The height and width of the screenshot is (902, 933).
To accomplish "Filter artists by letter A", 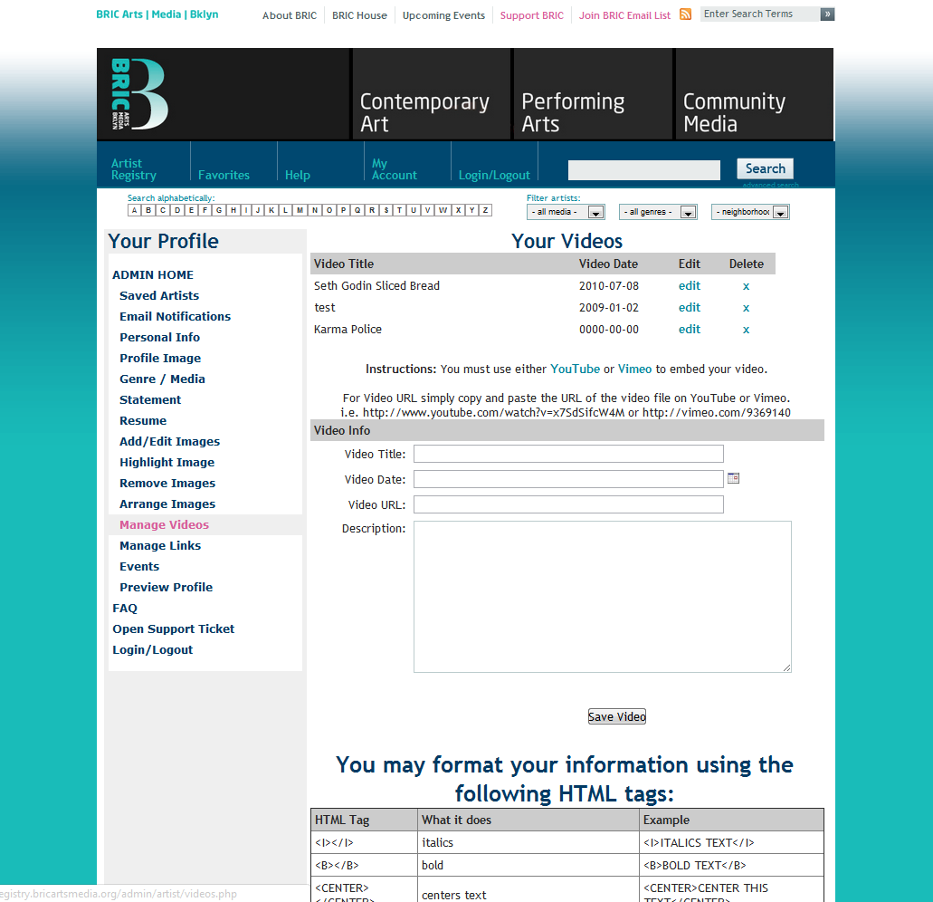I will (x=134, y=210).
